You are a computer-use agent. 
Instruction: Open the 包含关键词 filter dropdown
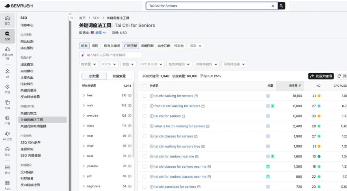[x=179, y=64]
